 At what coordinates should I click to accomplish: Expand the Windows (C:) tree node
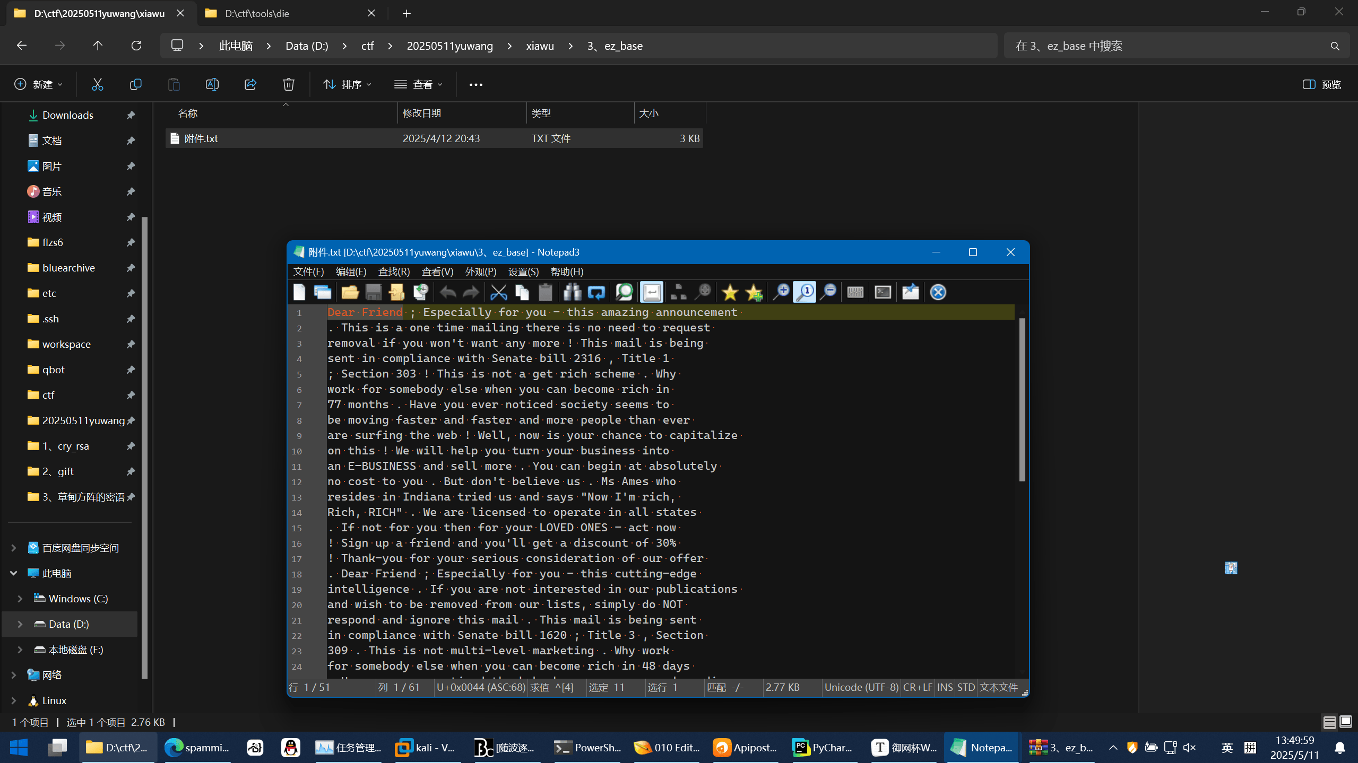[x=20, y=599]
